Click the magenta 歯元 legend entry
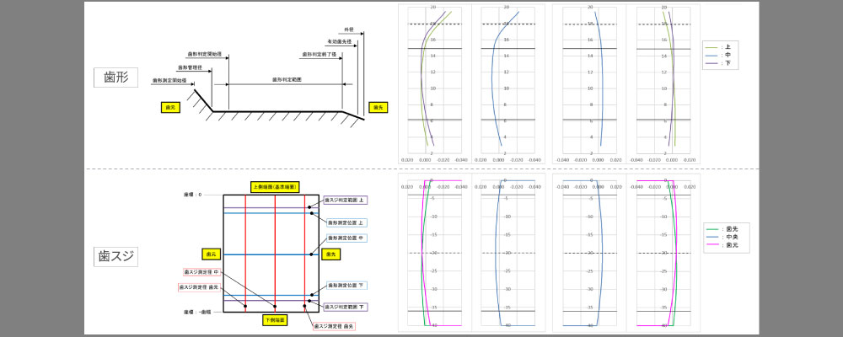 coord(722,245)
